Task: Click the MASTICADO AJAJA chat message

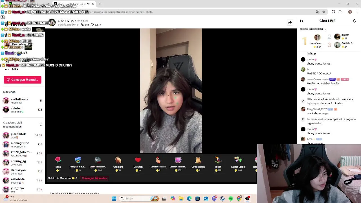Action: [x=319, y=74]
